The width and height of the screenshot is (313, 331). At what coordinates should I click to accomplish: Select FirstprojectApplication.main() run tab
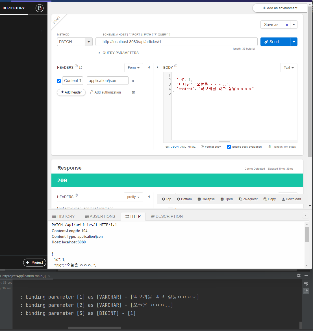(x=23, y=276)
